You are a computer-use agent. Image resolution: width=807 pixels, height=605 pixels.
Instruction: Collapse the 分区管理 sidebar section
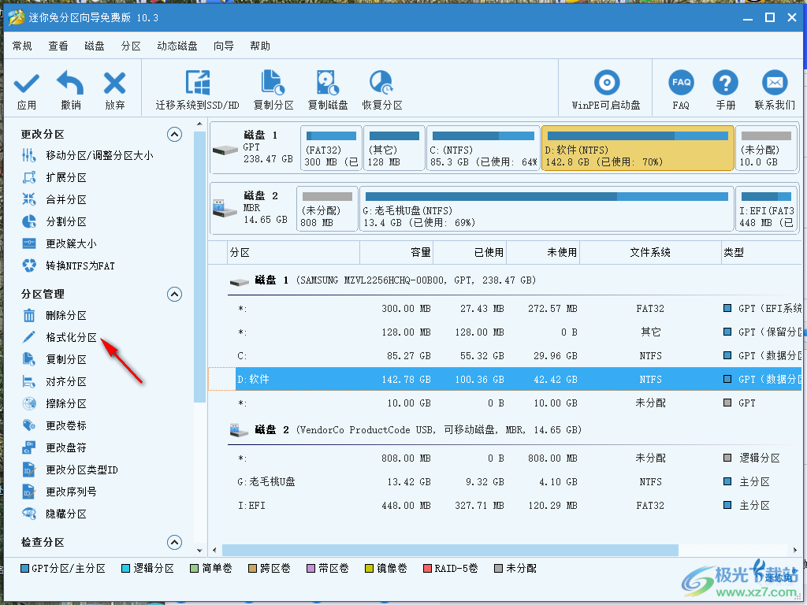(174, 294)
